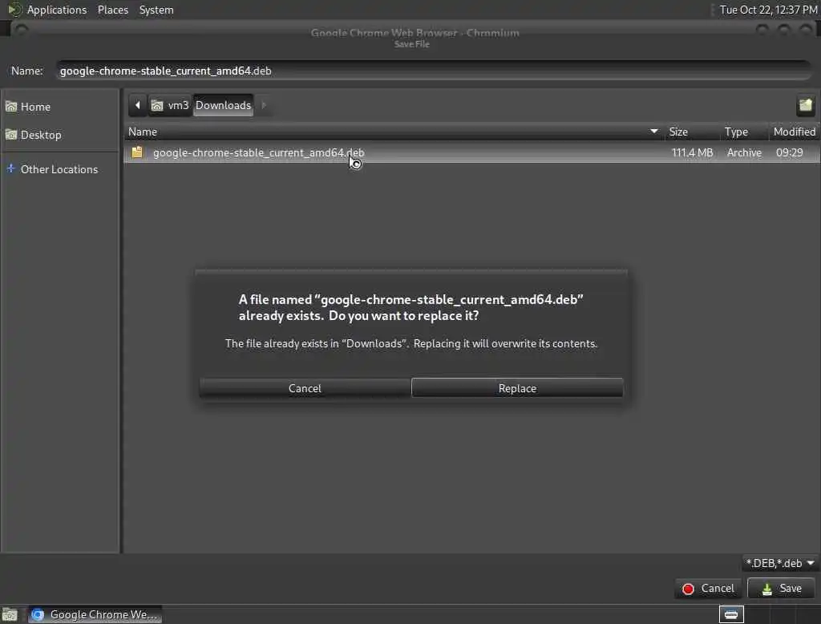Click the Archive type cell

[x=744, y=152]
